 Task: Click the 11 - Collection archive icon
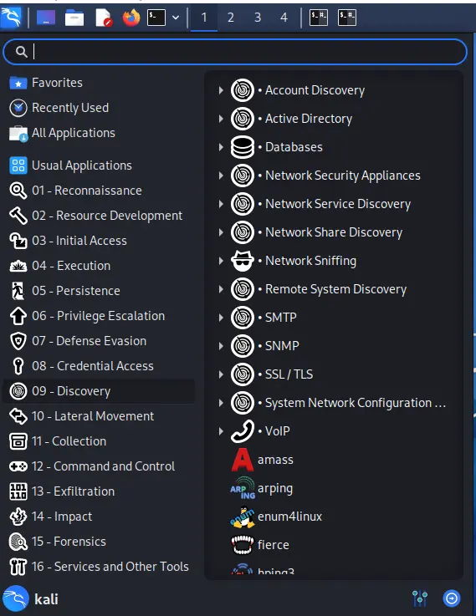pyautogui.click(x=18, y=441)
